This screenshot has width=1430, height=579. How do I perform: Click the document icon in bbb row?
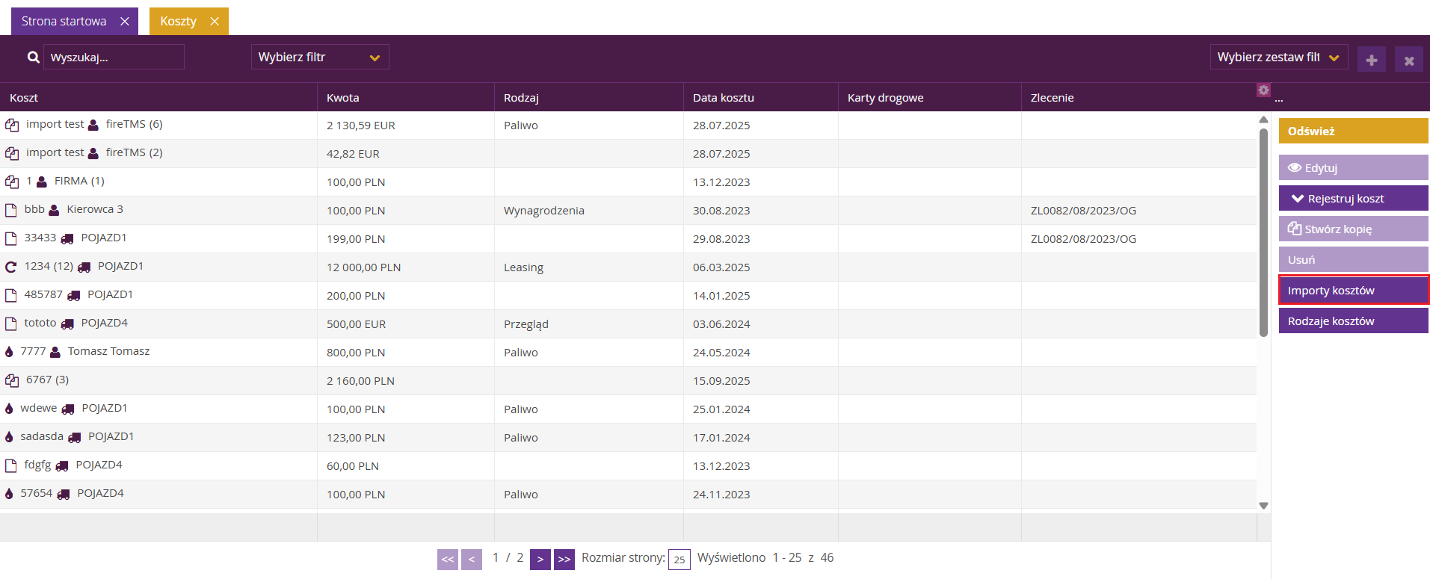click(x=11, y=210)
